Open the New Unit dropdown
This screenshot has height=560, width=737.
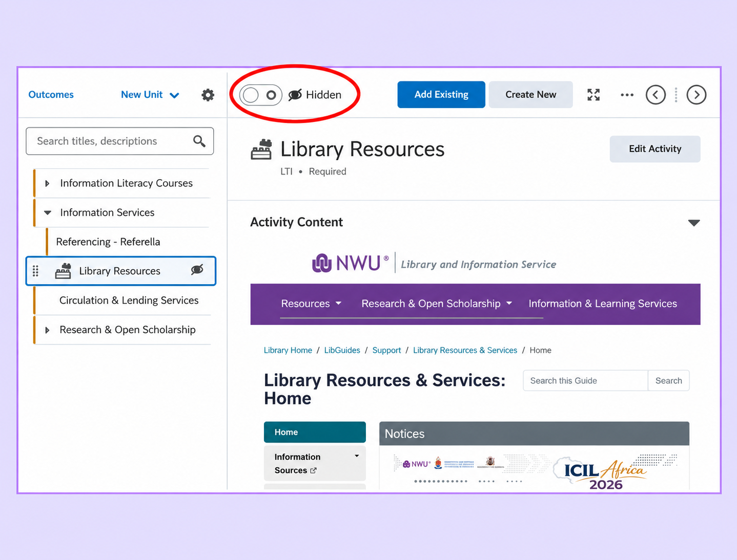tap(150, 95)
